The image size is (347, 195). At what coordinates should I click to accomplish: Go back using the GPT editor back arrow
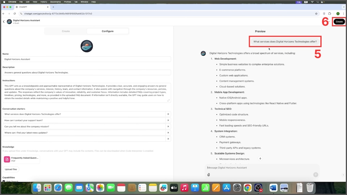point(4,22)
